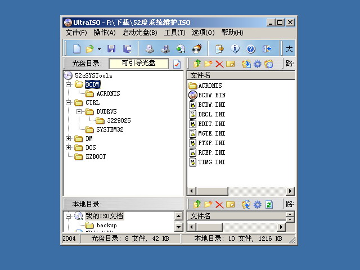Select the SYSTEM32 folder in tree
Viewport: 360px width, 270px height.
pyautogui.click(x=110, y=129)
